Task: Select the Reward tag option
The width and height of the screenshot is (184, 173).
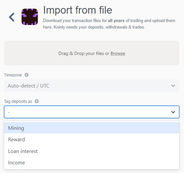Action: [x=91, y=139]
